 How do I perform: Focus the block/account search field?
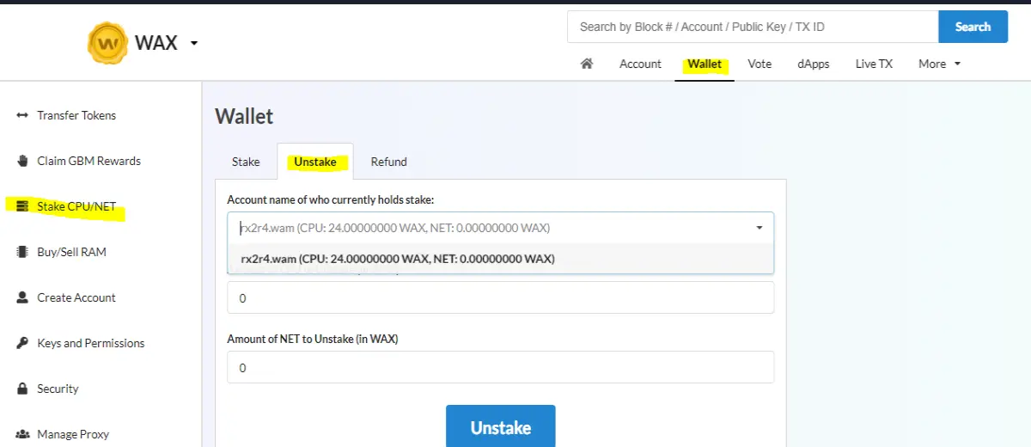[x=753, y=27]
